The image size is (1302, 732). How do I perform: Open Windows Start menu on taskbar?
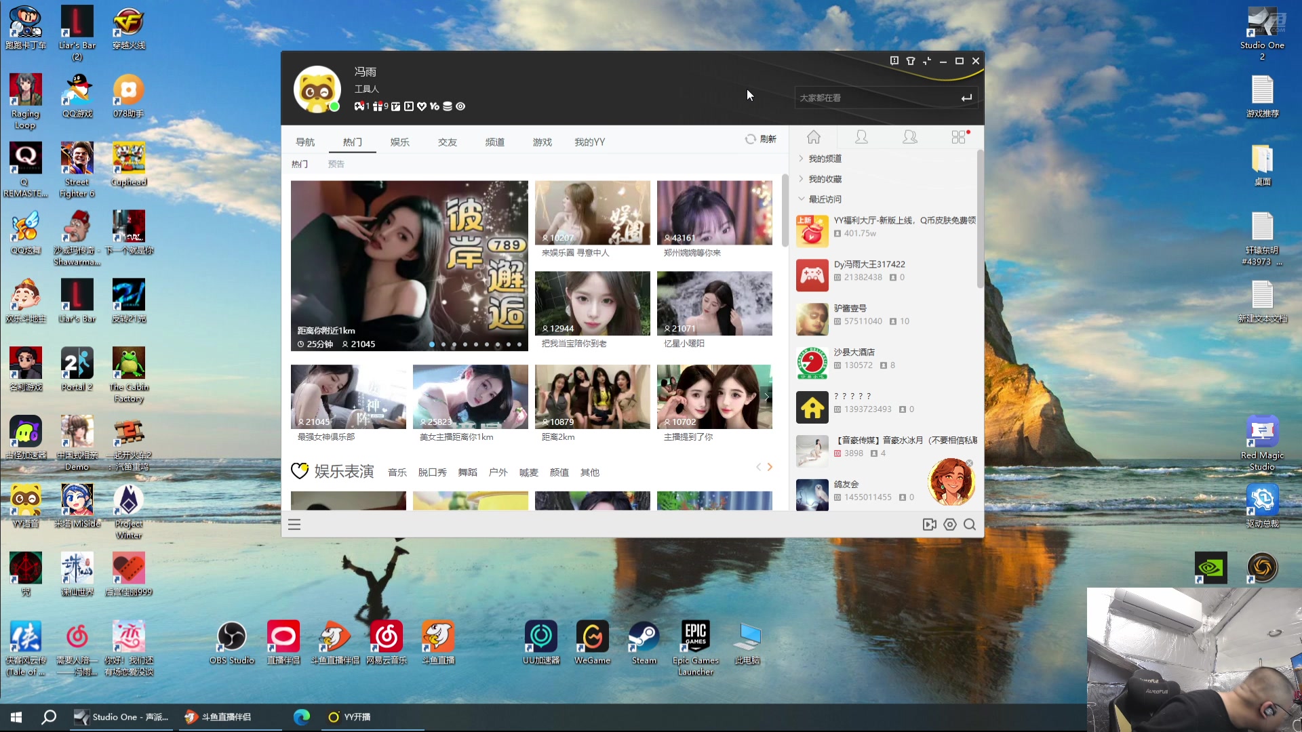tap(16, 717)
